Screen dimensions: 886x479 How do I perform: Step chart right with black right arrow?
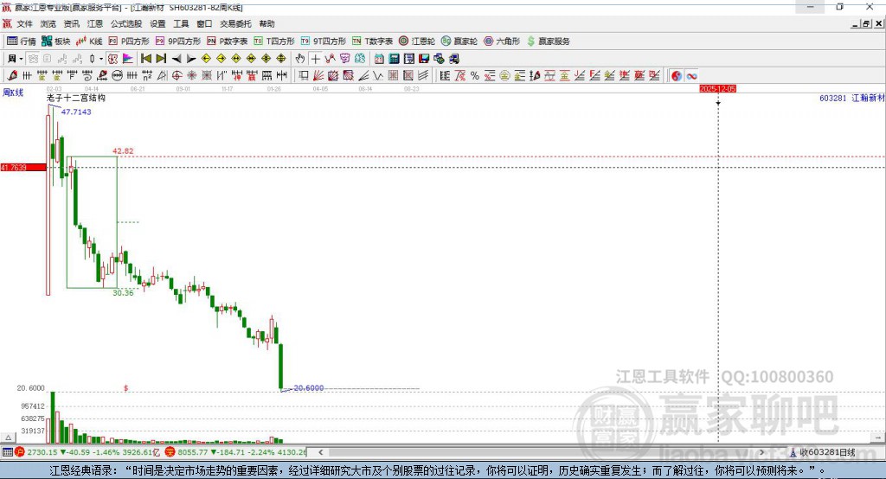click(191, 59)
